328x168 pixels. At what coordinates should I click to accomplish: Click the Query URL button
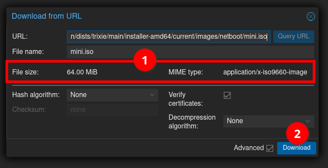(x=294, y=37)
